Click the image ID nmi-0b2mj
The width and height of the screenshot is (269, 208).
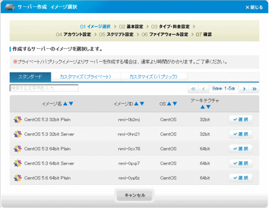click(x=129, y=120)
